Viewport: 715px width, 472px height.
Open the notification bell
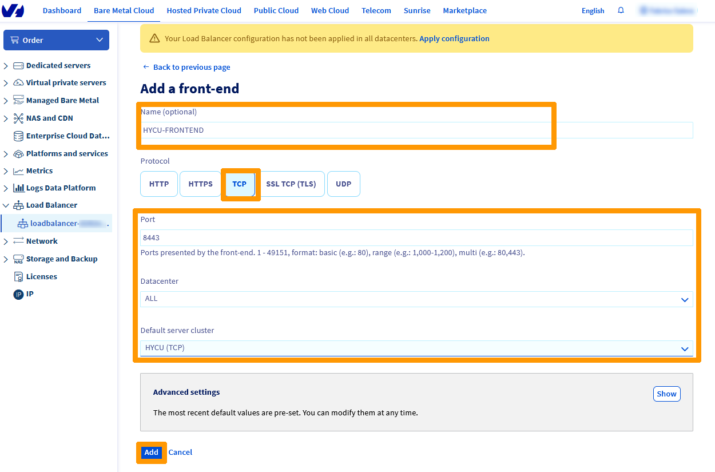[x=621, y=10]
